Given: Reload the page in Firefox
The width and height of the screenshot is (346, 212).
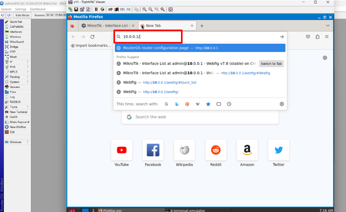Looking at the screenshot, I should tap(92, 37).
